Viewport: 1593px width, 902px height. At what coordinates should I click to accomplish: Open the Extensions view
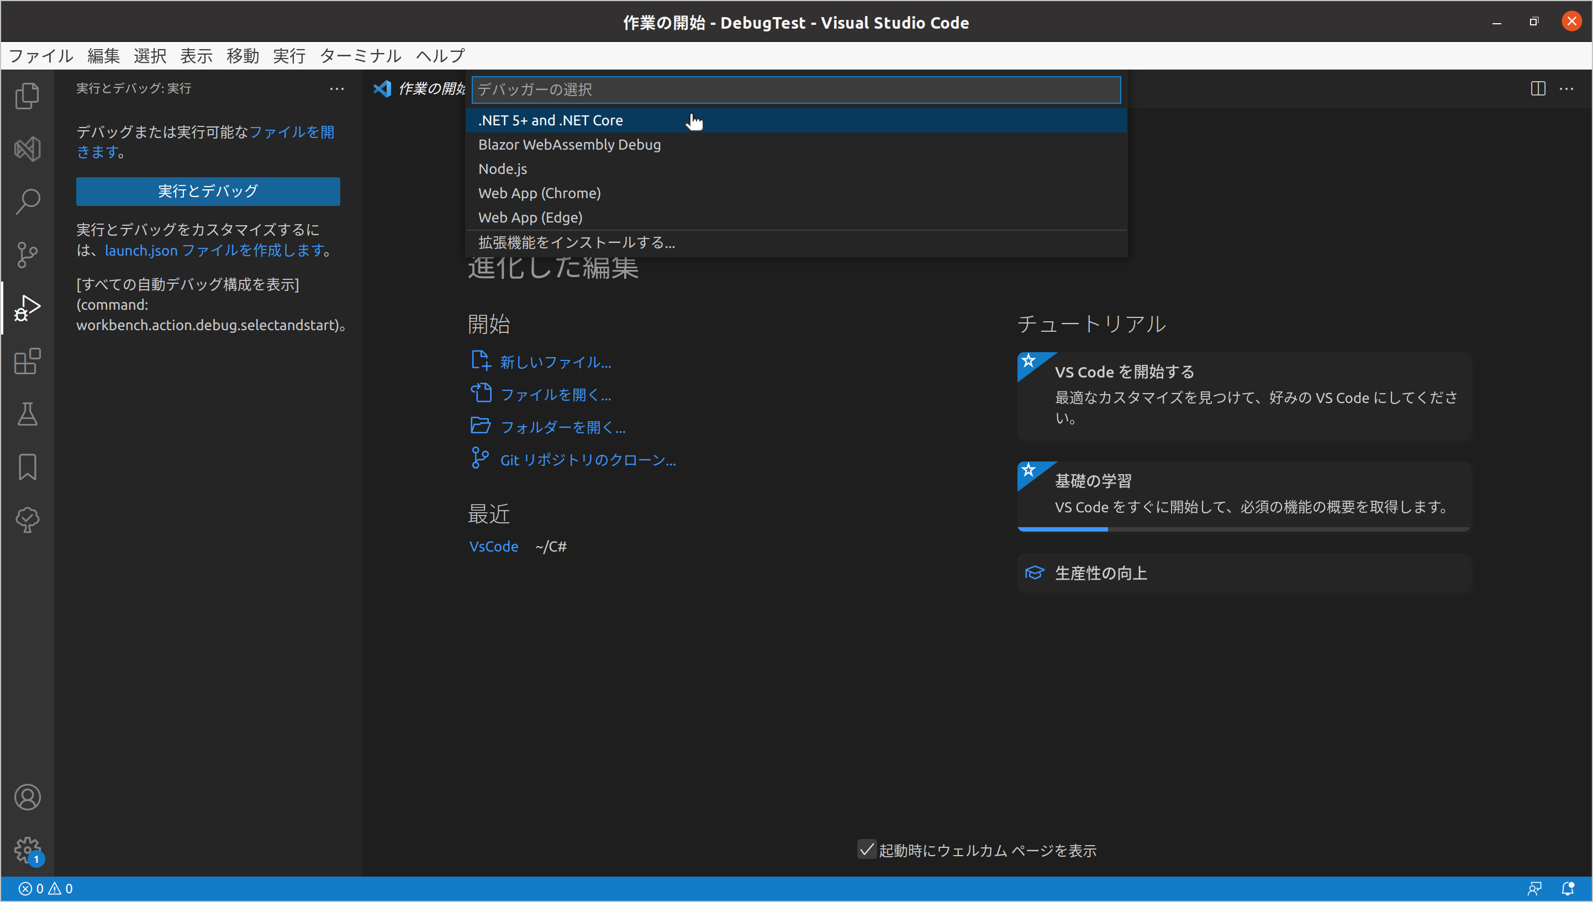27,361
